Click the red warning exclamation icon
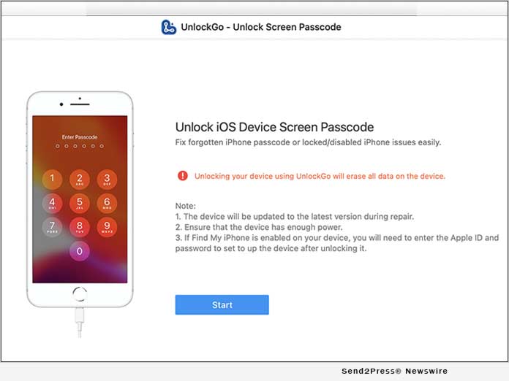 tap(183, 176)
